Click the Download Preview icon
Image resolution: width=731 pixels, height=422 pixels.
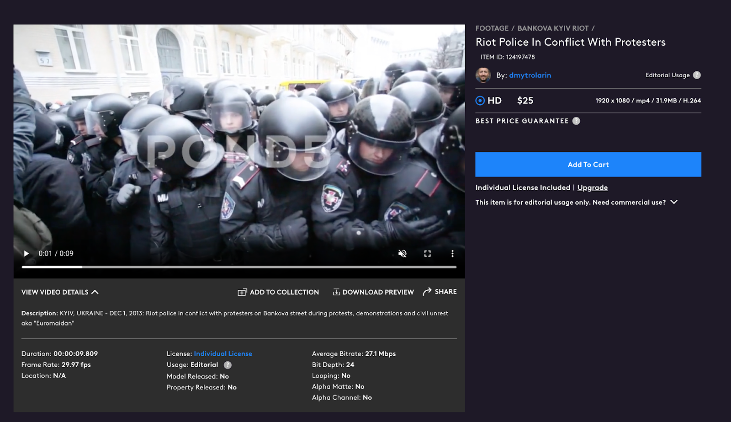(336, 292)
